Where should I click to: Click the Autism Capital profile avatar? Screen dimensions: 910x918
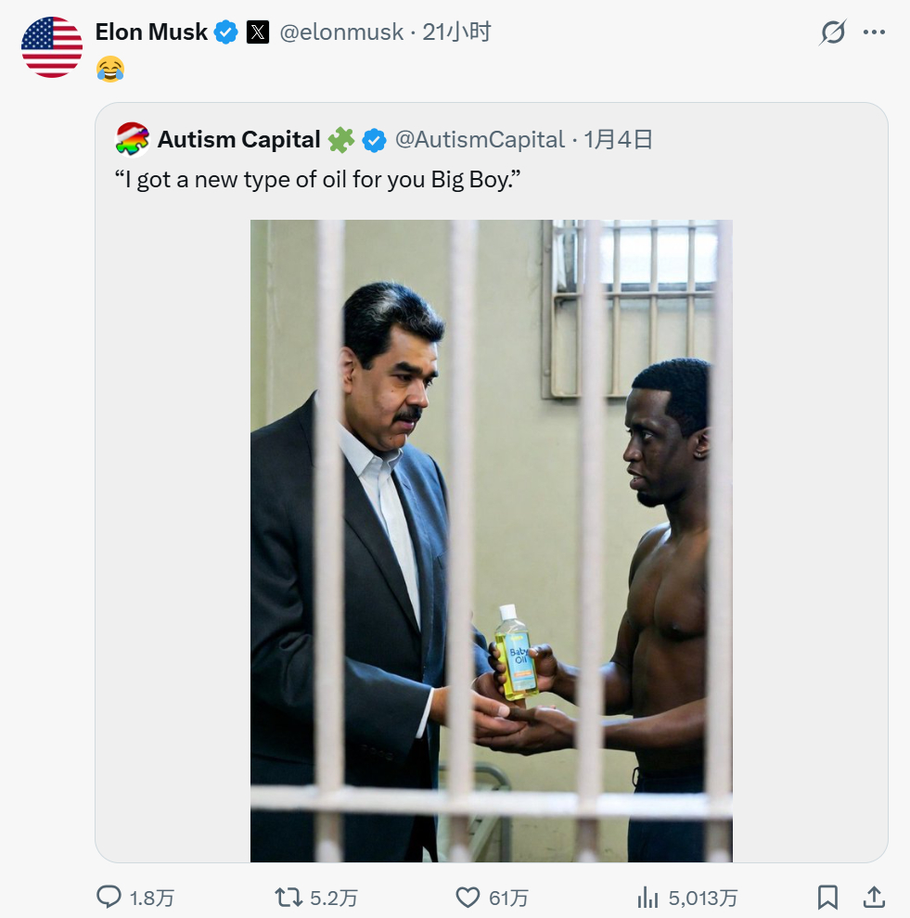tap(133, 140)
